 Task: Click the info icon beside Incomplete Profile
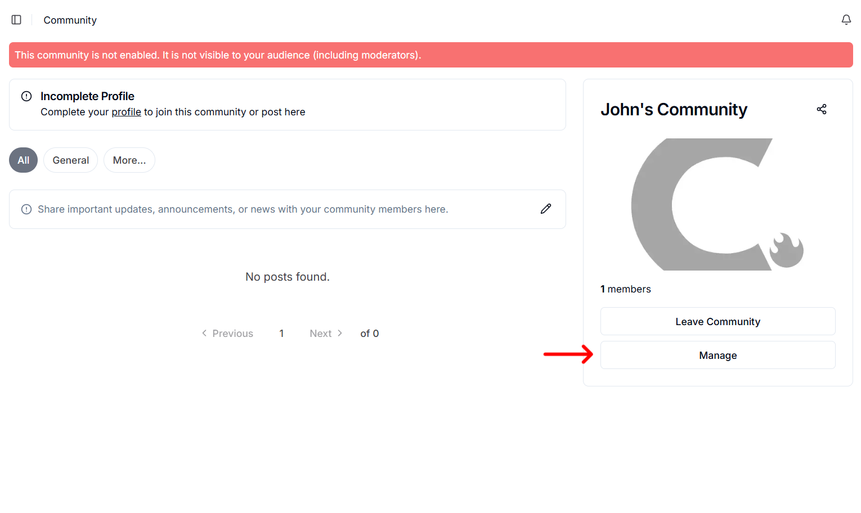(x=26, y=96)
